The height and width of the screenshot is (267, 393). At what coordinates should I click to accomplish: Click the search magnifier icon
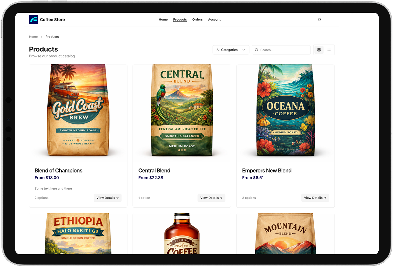click(257, 50)
